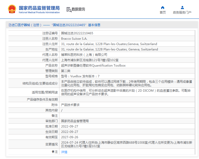Click the 变更情况 row label

click(x=51, y=144)
